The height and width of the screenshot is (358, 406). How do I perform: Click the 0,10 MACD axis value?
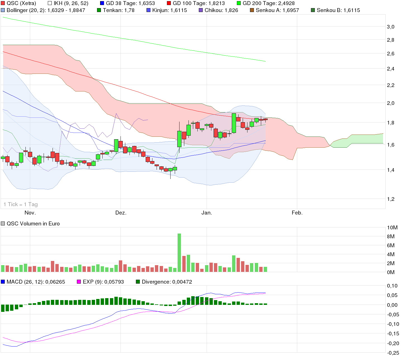click(x=392, y=286)
